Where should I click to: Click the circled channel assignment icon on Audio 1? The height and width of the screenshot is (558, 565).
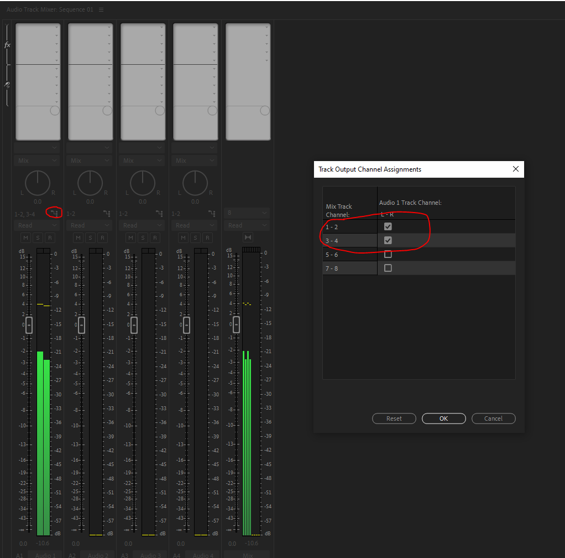[53, 213]
